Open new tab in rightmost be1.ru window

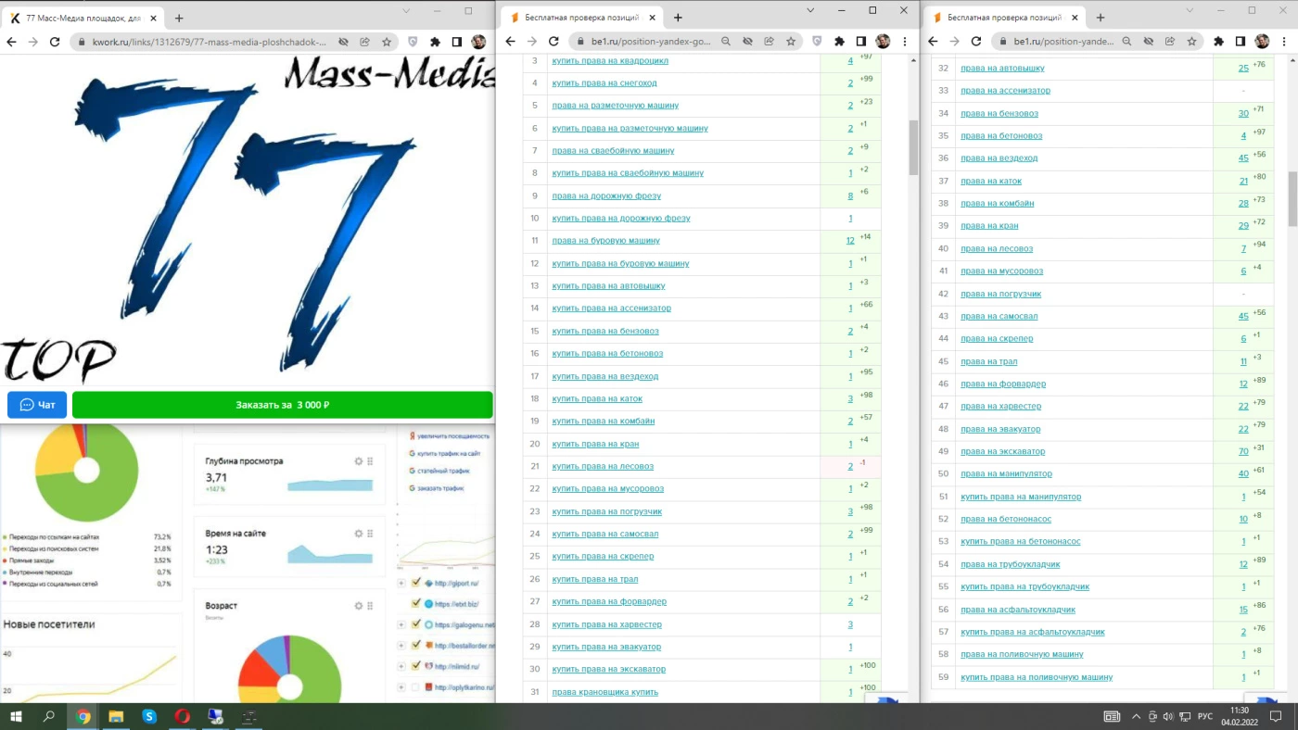(1101, 18)
